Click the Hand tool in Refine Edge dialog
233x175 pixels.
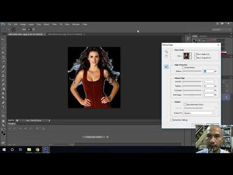coord(166,56)
